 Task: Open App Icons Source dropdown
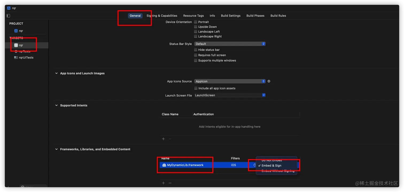[230, 81]
